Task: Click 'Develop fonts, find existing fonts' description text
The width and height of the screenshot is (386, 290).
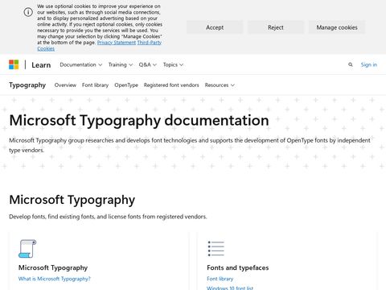Action: tap(108, 217)
